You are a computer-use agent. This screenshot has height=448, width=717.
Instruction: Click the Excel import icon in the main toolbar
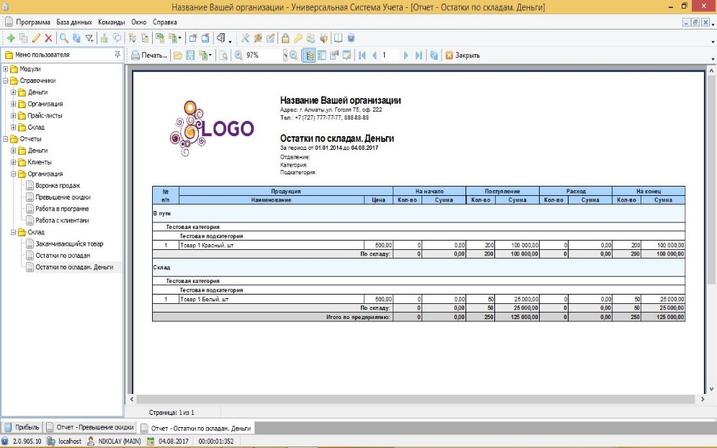pos(159,38)
